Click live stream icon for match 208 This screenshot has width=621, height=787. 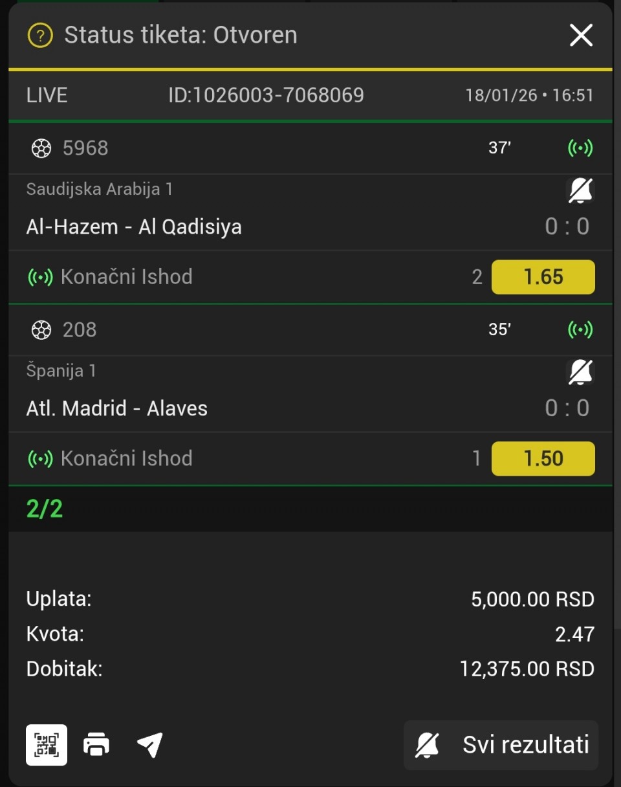580,329
